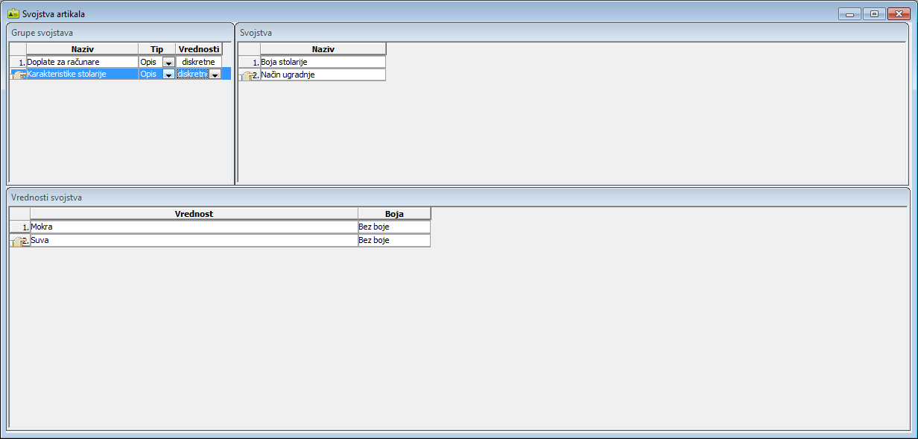Screen dimensions: 918x439
Task: Click diskretne cell for Doplate za računare
Action: [198, 62]
